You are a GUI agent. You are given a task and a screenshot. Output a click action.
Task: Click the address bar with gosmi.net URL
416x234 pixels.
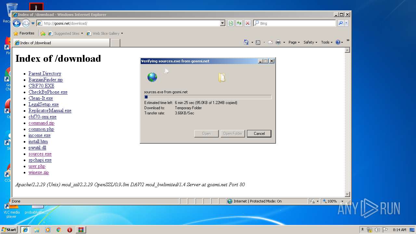[x=128, y=23]
